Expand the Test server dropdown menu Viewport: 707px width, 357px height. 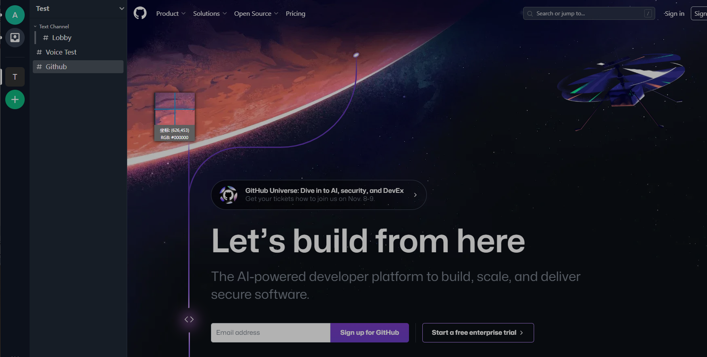click(121, 8)
